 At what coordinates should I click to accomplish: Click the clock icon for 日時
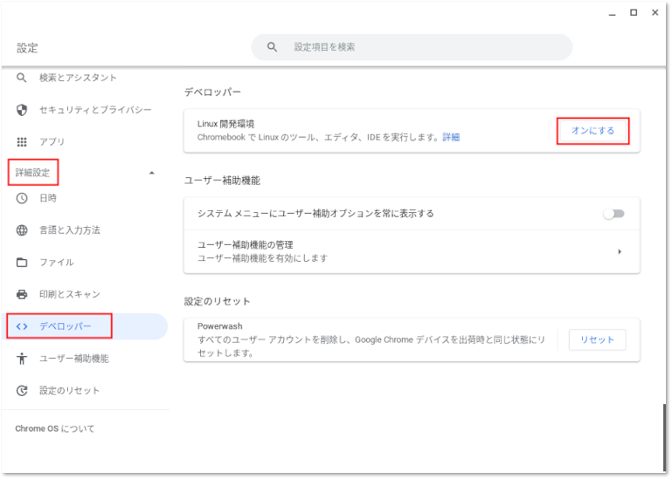pyautogui.click(x=22, y=198)
